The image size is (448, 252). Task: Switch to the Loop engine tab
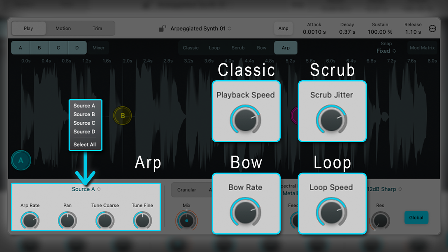(214, 48)
